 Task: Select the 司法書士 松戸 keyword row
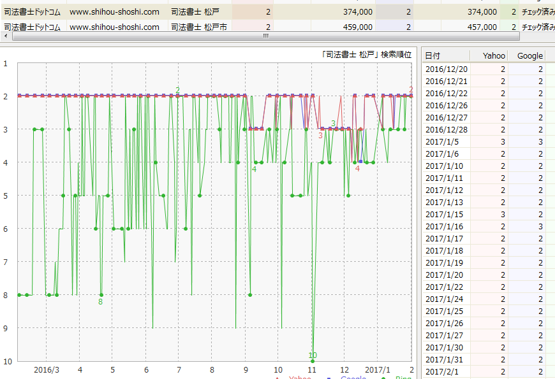pyautogui.click(x=277, y=12)
